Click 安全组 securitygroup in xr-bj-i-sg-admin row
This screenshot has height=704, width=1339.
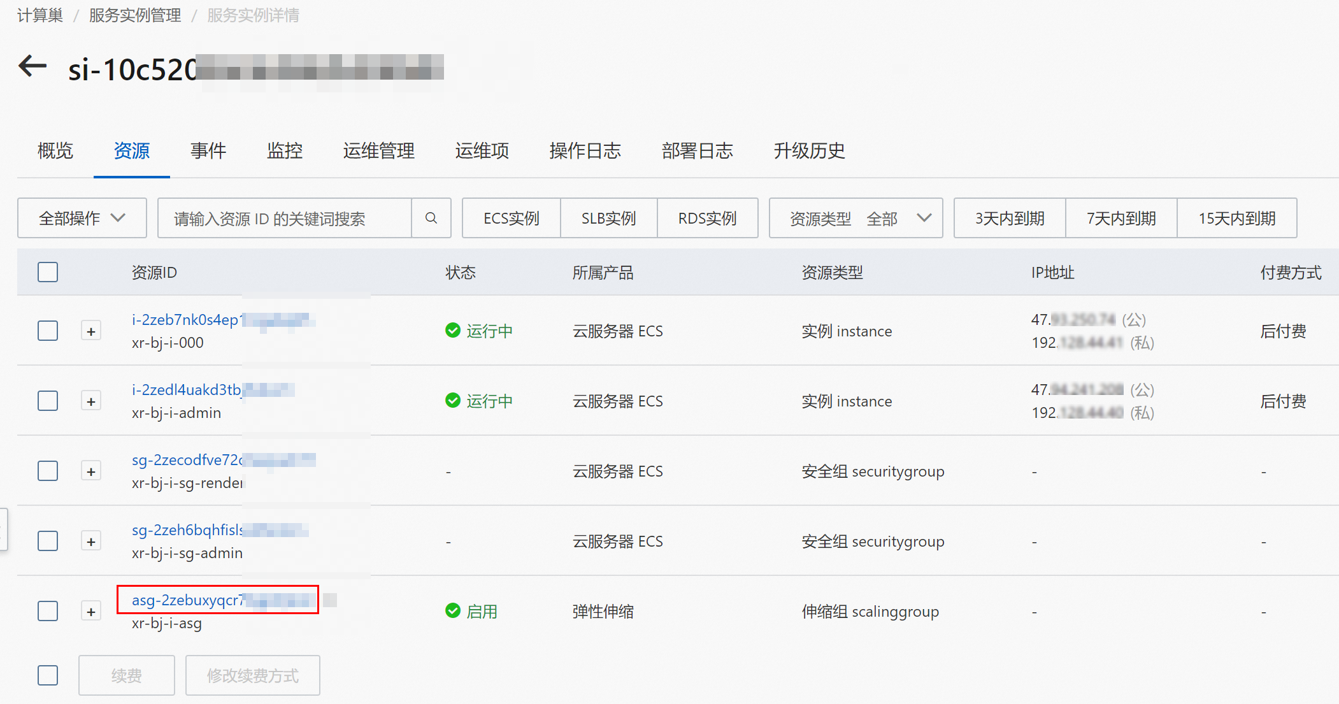[873, 542]
